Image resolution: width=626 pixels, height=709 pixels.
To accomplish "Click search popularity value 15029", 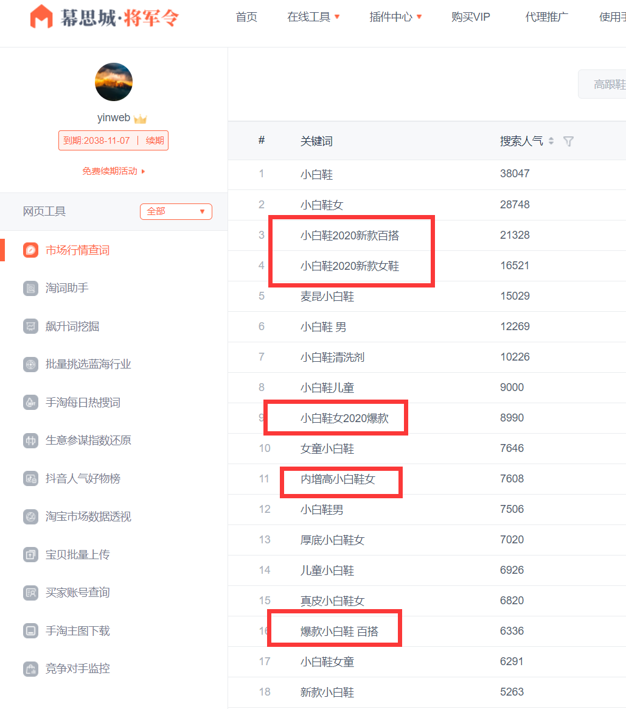I will click(x=515, y=295).
